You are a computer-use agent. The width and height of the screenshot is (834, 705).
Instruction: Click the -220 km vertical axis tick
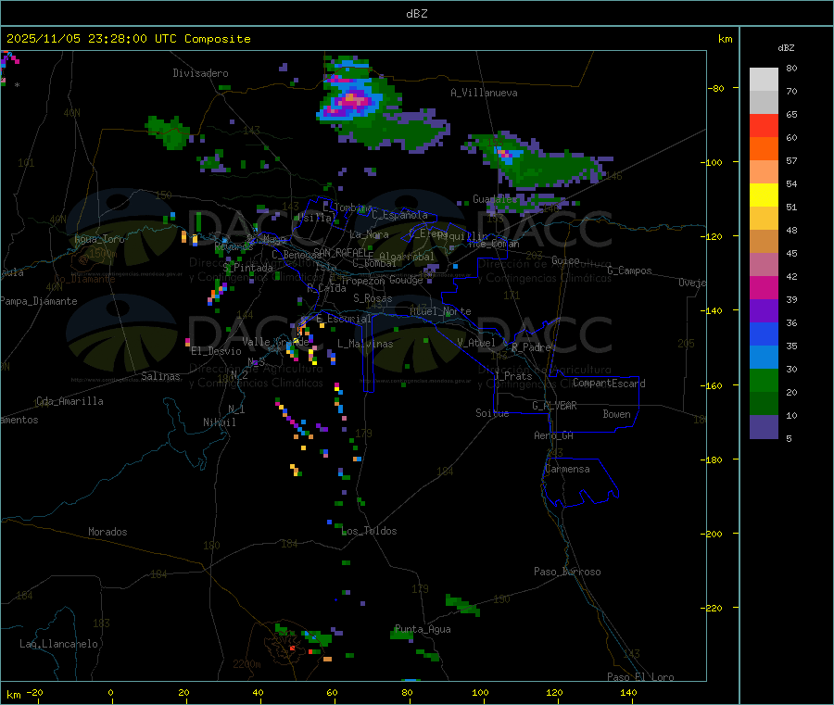coord(714,609)
